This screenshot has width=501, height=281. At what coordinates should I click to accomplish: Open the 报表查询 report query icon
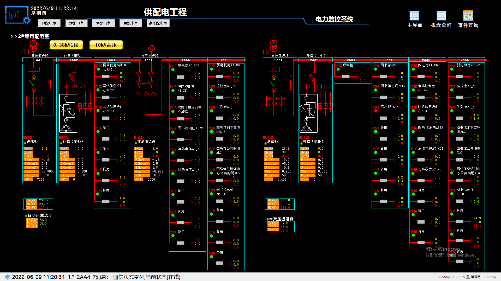coord(441,16)
